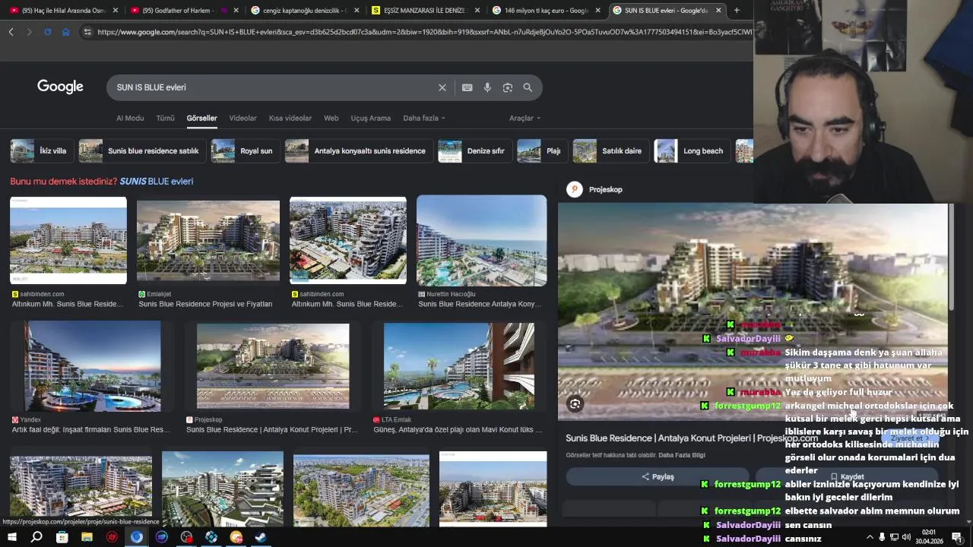Expand the Araçlar tools dropdown
Screen dimensions: 973x547
tap(525, 119)
